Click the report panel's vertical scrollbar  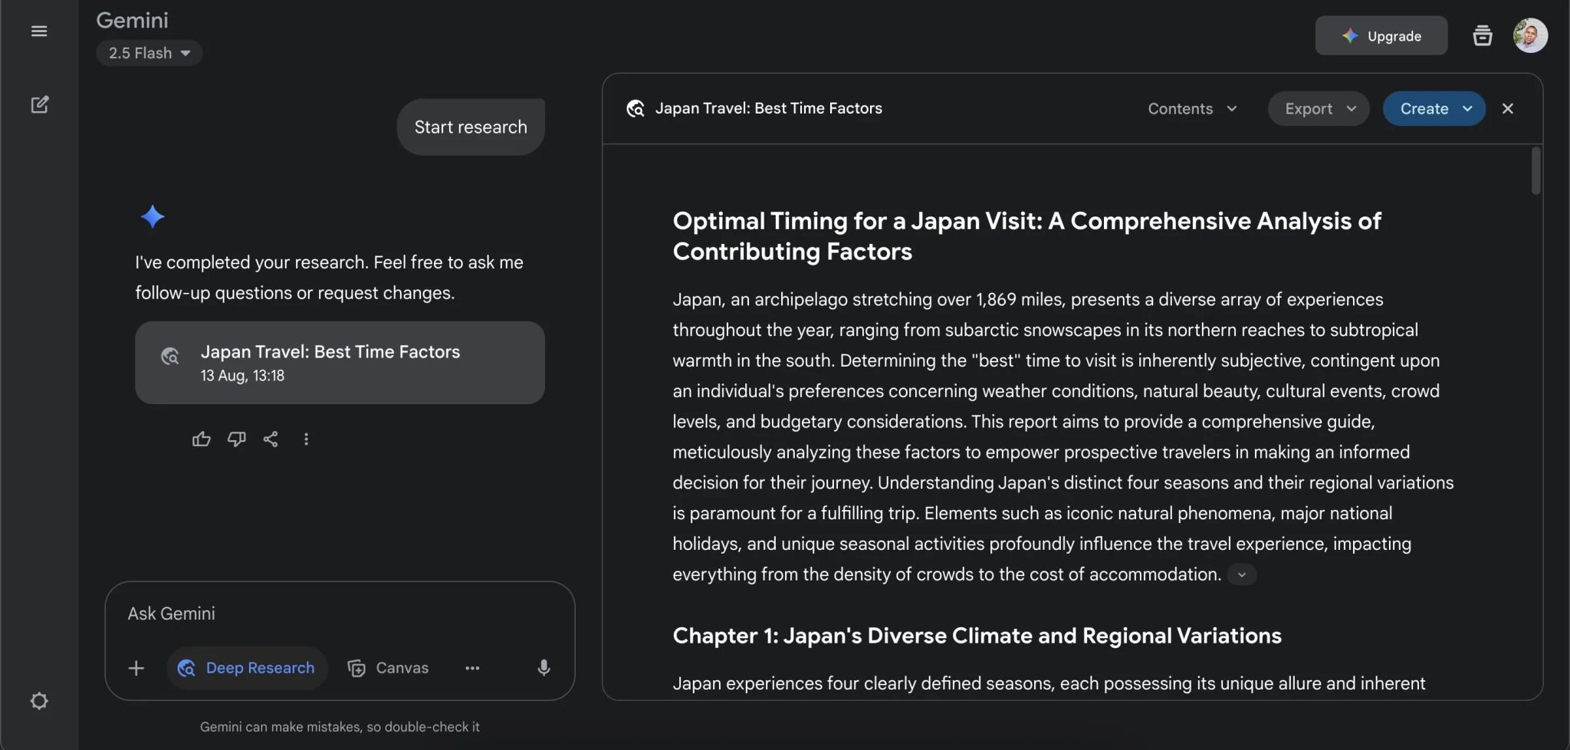click(x=1536, y=171)
